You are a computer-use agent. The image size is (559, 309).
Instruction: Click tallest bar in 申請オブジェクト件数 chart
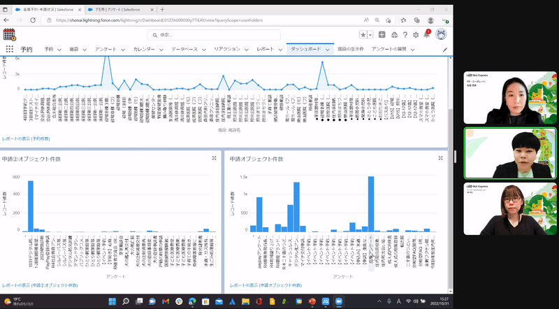point(371,204)
